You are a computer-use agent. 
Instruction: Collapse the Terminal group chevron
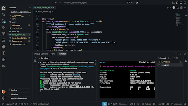(x=39, y=58)
